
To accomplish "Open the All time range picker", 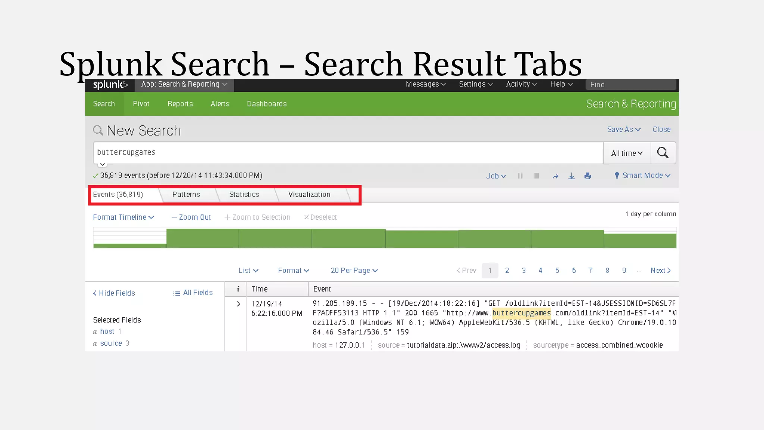I will coord(627,153).
